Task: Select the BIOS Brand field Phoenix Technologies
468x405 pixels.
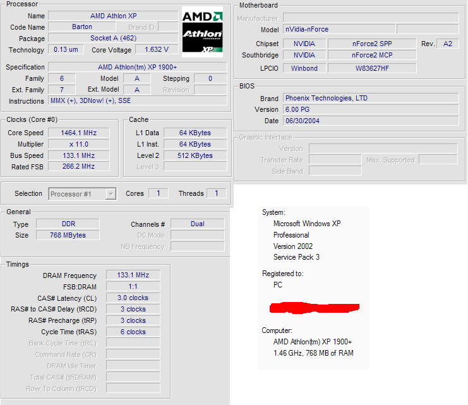Action: pos(371,99)
